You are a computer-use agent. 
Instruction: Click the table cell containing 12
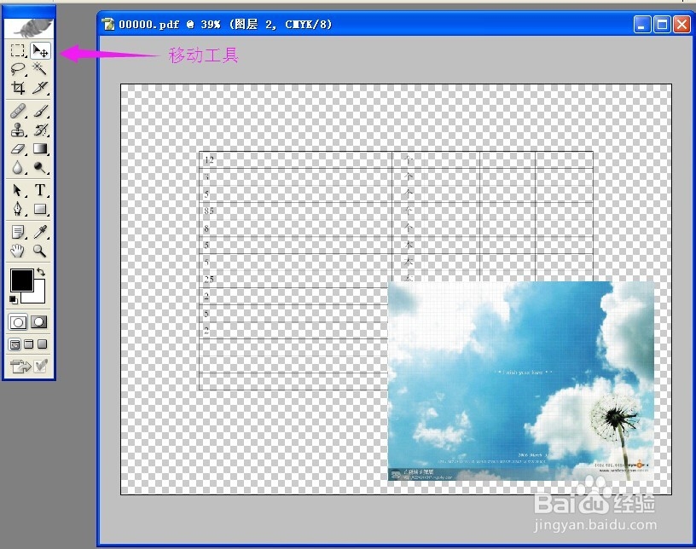tap(296, 159)
